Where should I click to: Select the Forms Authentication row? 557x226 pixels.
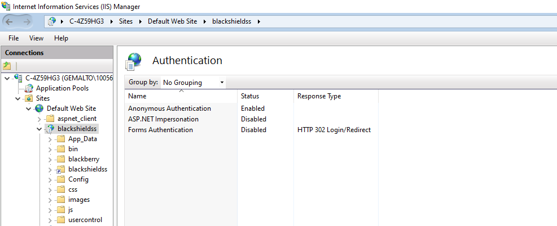point(252,130)
